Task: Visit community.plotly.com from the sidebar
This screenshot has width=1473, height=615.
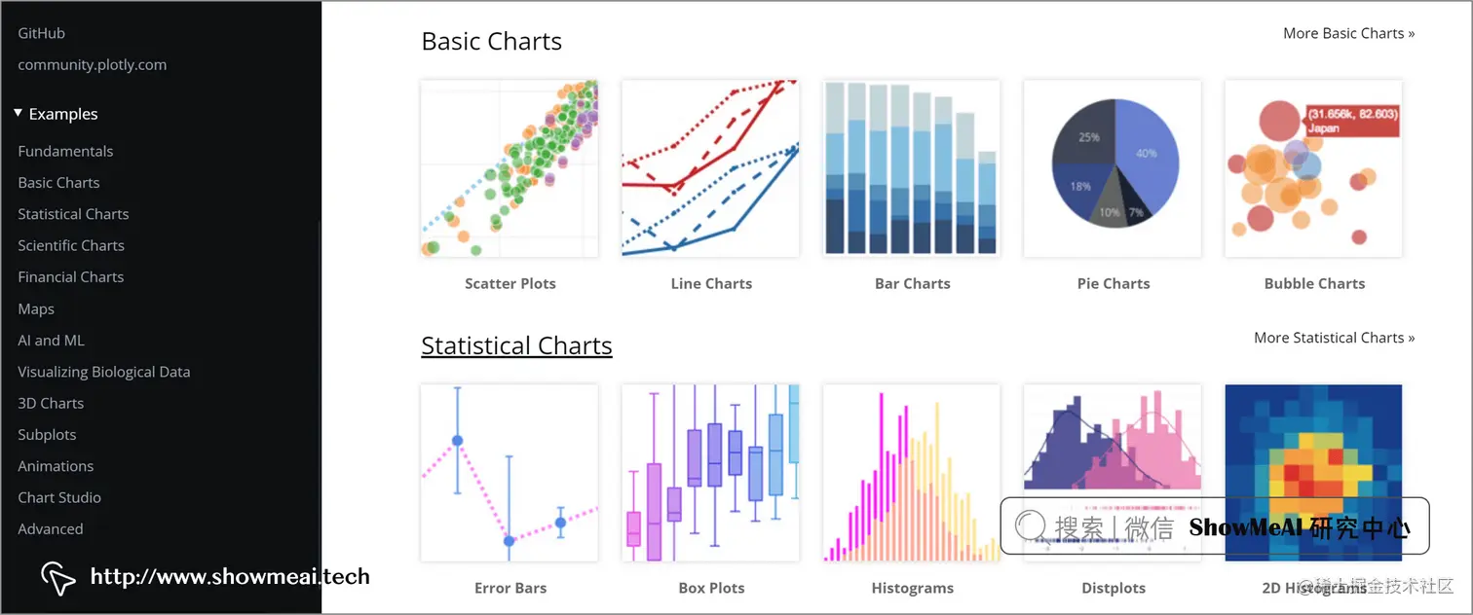Action: (93, 65)
